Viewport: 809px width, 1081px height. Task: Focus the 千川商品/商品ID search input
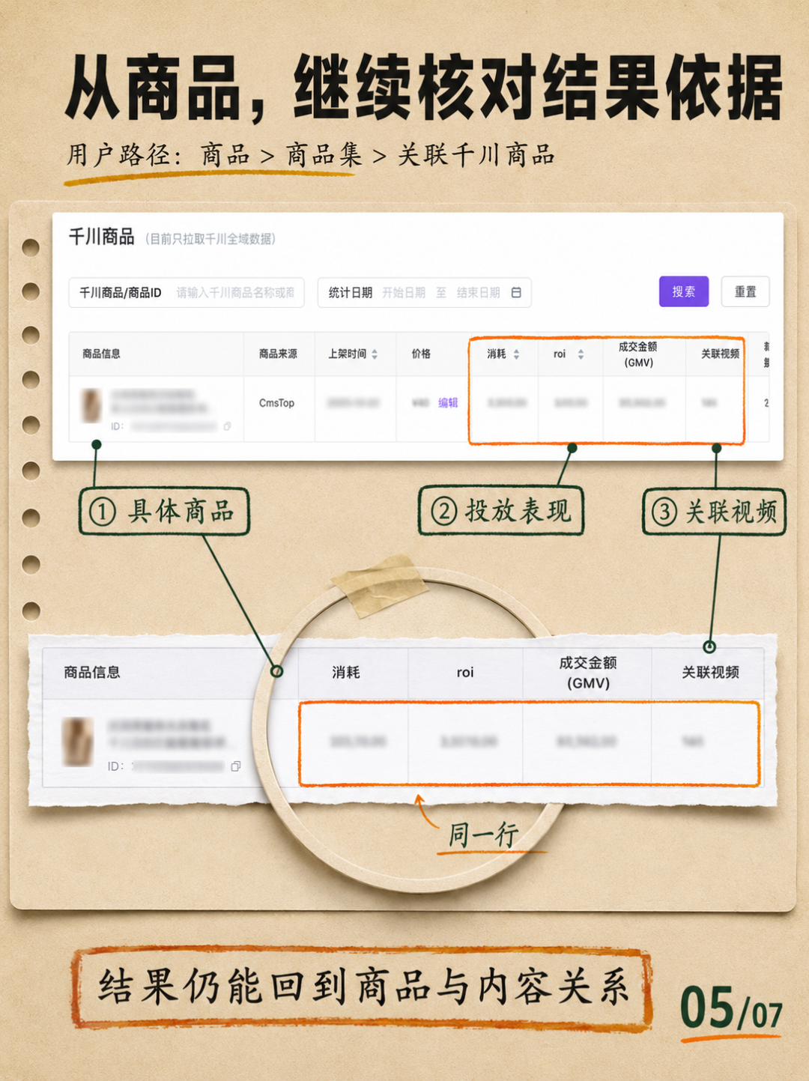(x=187, y=292)
